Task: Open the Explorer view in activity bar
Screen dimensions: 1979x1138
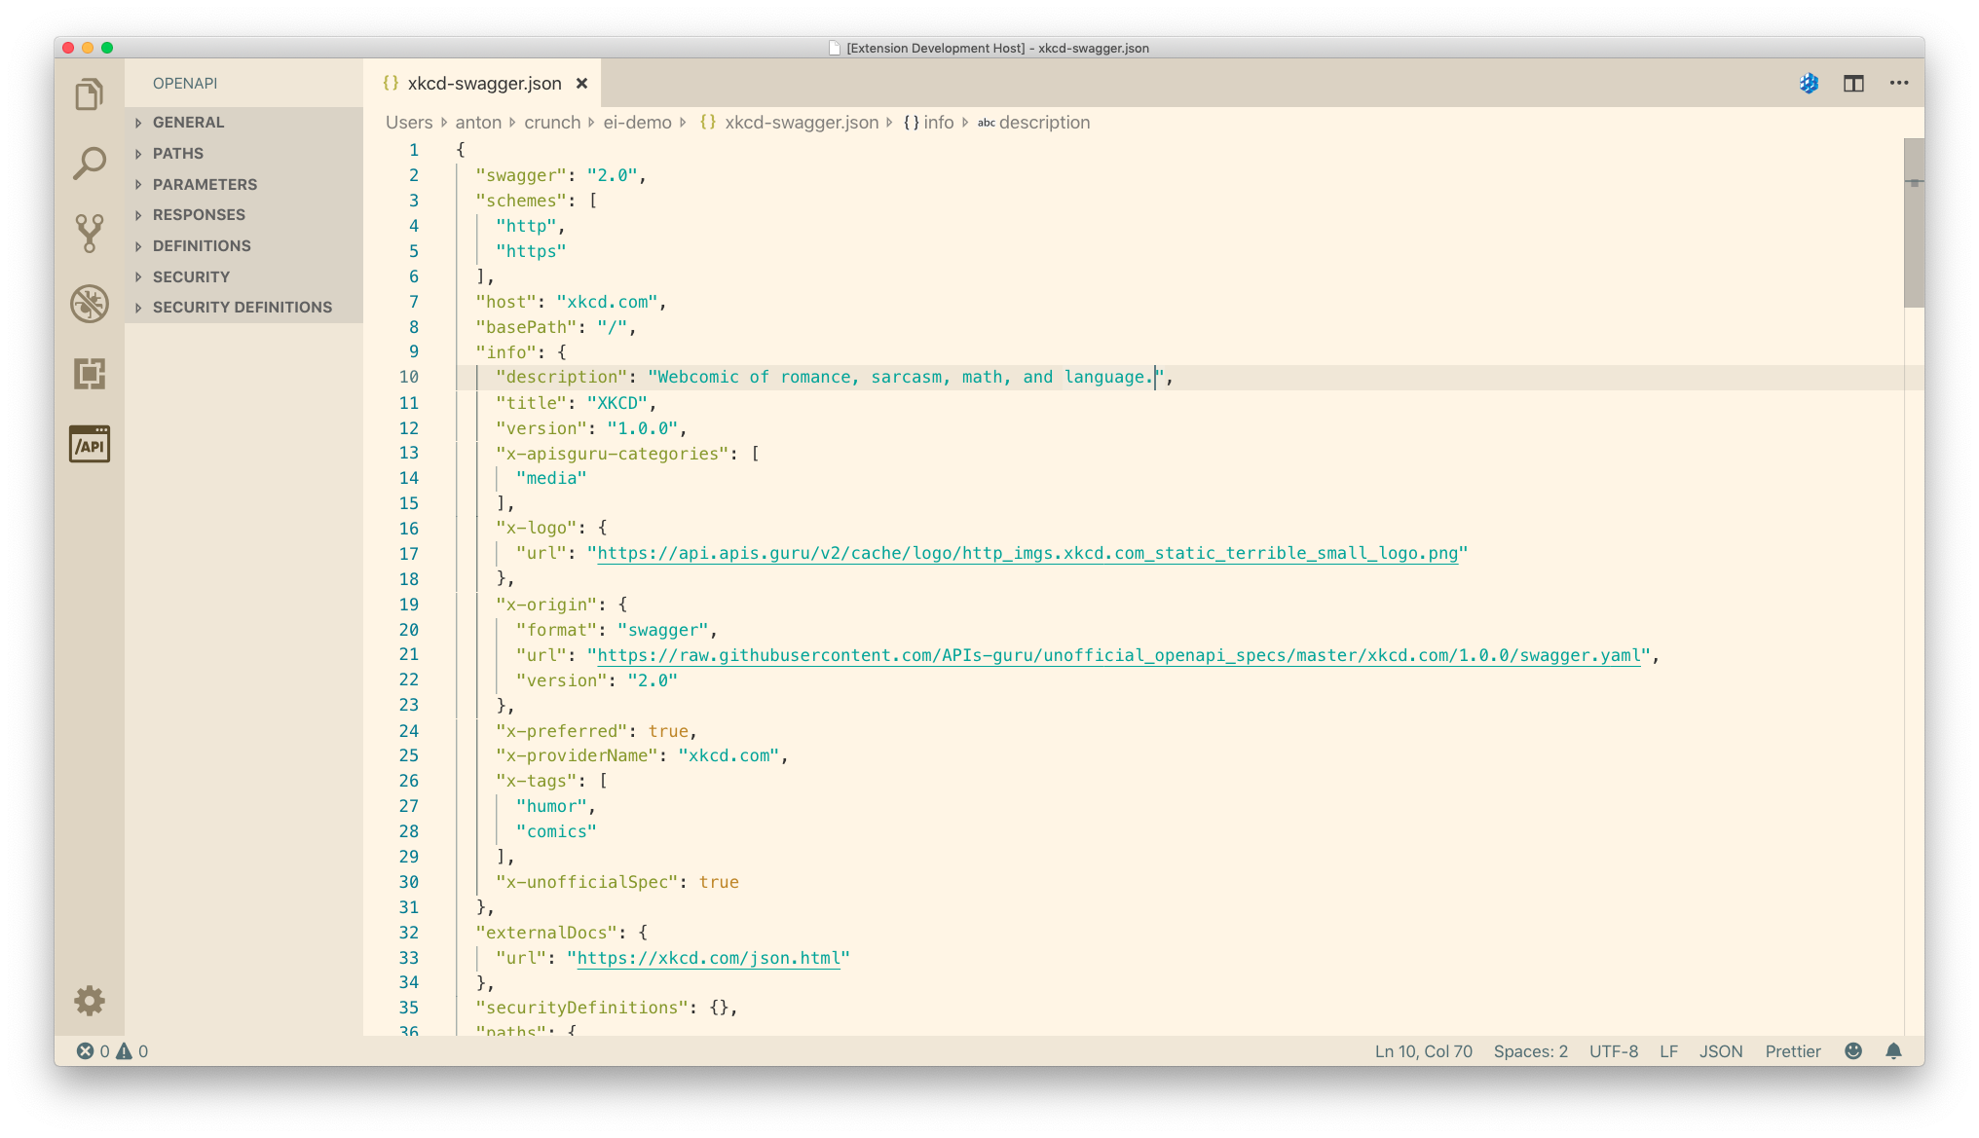Action: click(x=90, y=94)
